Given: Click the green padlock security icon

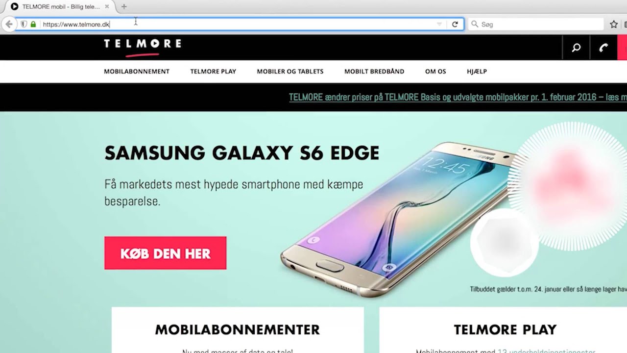Looking at the screenshot, I should 33,24.
